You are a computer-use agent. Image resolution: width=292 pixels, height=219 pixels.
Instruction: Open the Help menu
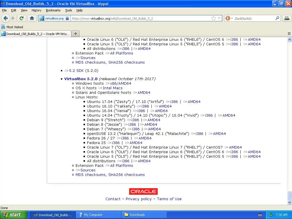79,10
